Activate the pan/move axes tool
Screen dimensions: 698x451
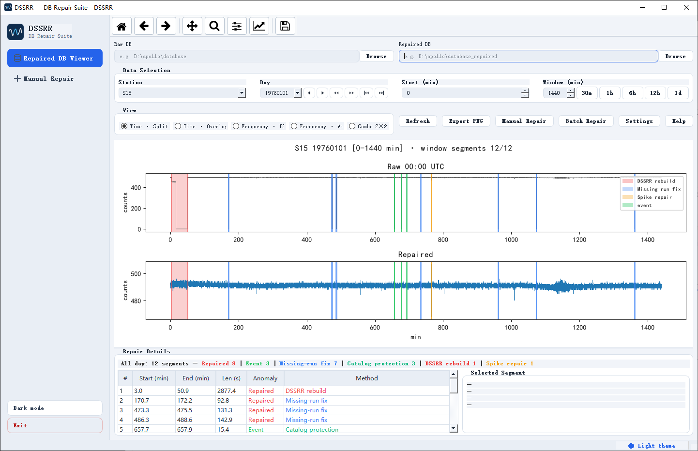coord(192,26)
